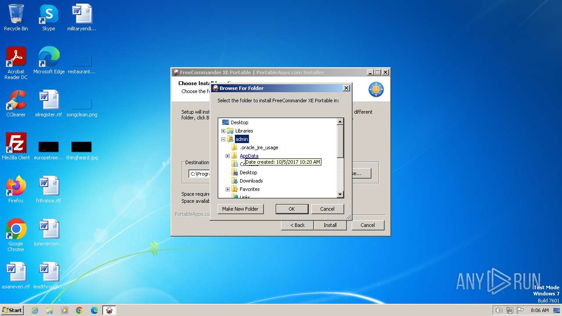Expand the AppData folder node
This screenshot has height=316, width=562.
[227, 156]
